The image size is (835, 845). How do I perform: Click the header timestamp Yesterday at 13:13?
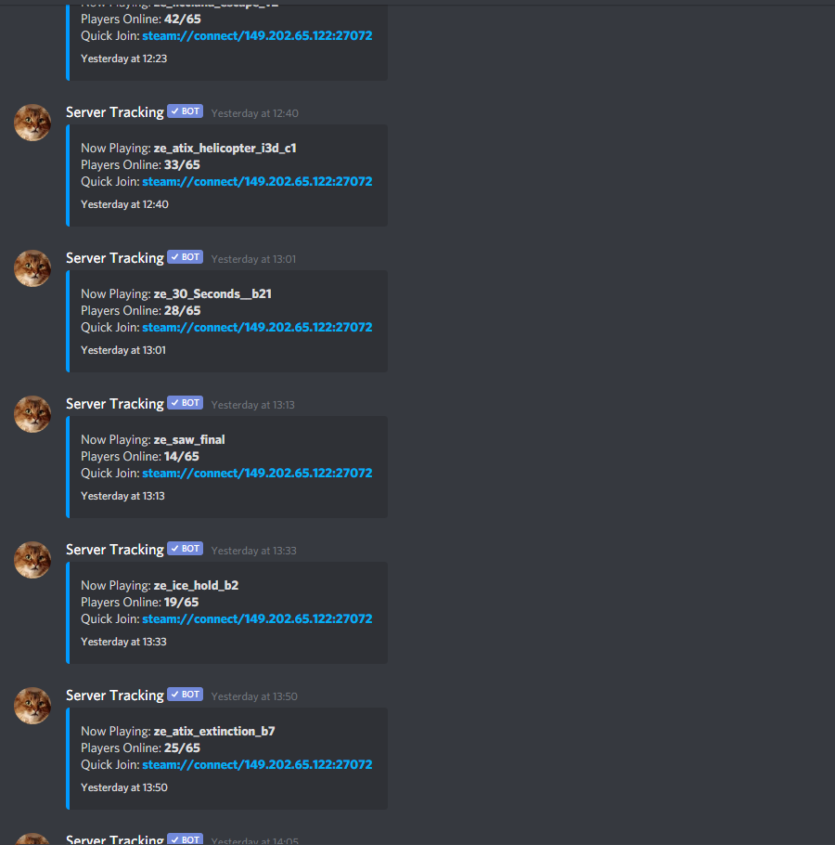click(253, 405)
